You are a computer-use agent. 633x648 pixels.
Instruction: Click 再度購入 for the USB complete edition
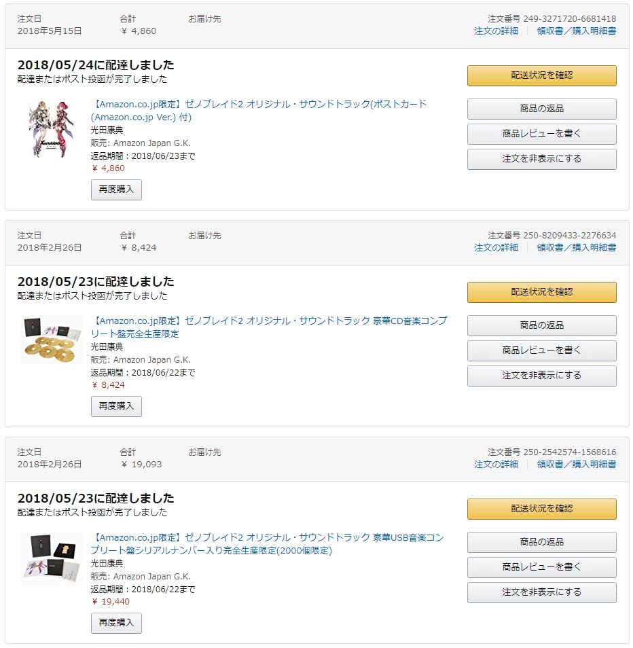[x=116, y=623]
